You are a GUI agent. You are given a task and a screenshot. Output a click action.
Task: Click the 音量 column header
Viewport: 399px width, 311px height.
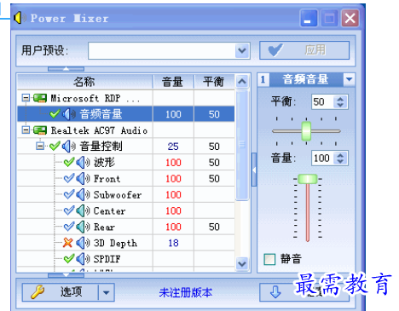[173, 82]
